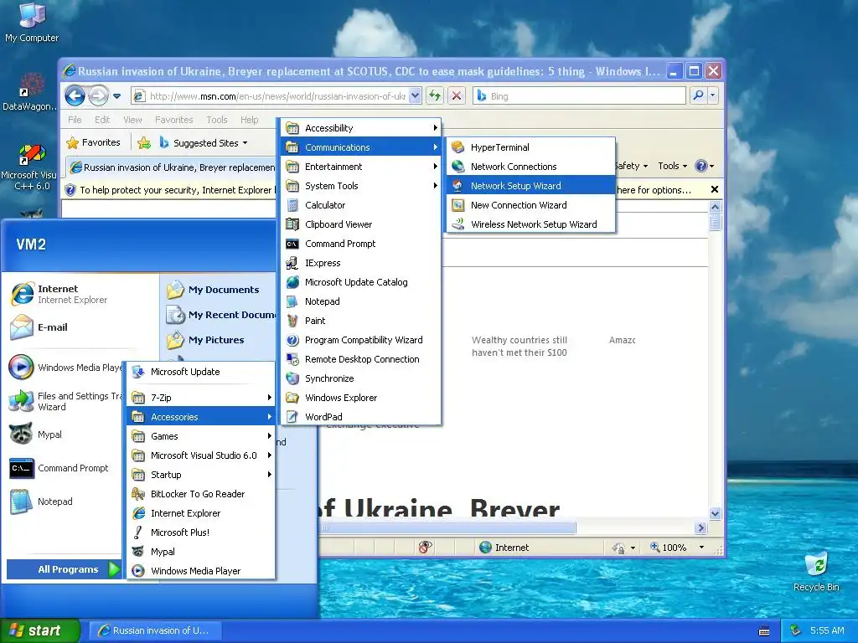Start the New Connection Wizard
The width and height of the screenshot is (858, 643).
click(530, 205)
